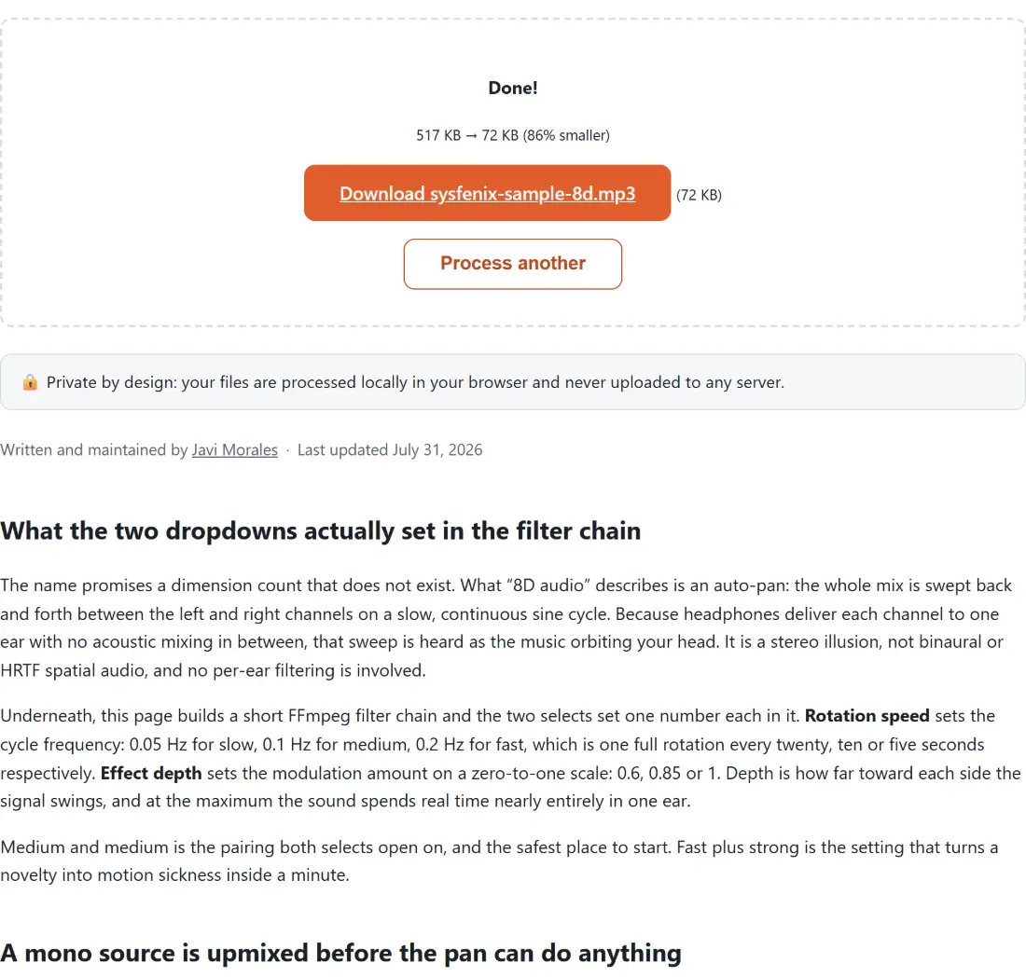Screen dimensions: 1026x977
Task: Click the Last updated July 31, 2026 date
Action: pyautogui.click(x=389, y=450)
